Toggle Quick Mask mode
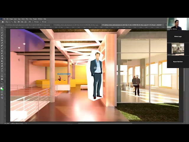 2,92
